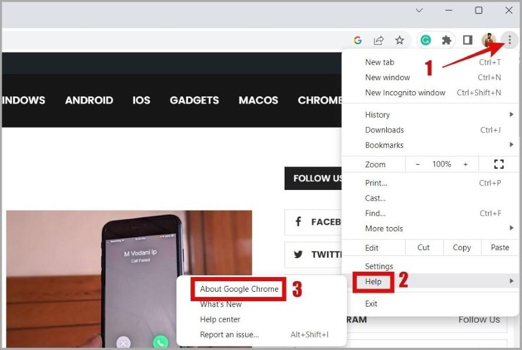Choose Find... in the menu
Screen dimensions: 522x350
tap(430, 213)
